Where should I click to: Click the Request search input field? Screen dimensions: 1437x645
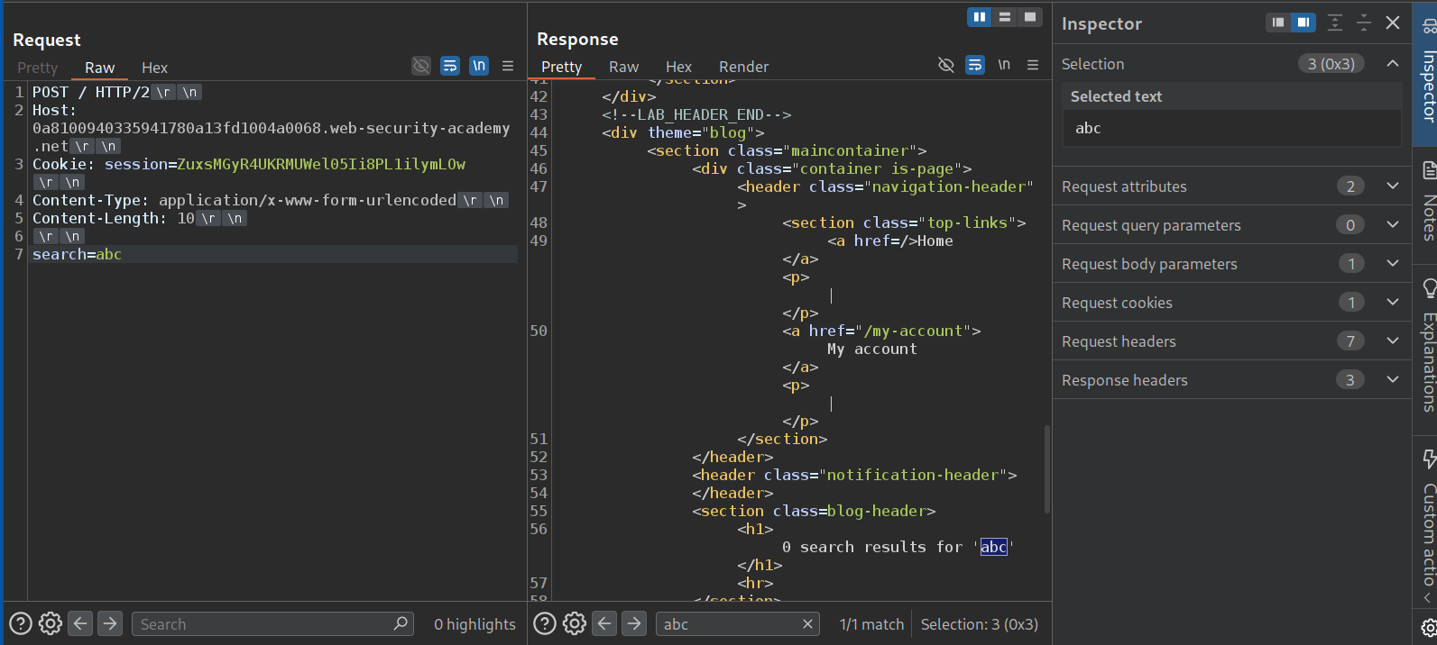coord(262,624)
